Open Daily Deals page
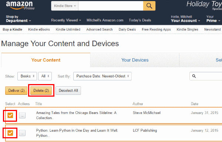This screenshot has width=222, height=142. tap(127, 30)
